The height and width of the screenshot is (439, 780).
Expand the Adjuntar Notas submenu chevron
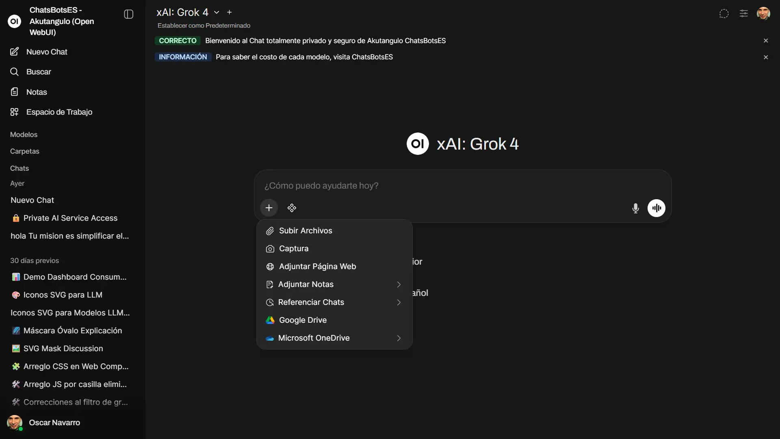click(399, 285)
